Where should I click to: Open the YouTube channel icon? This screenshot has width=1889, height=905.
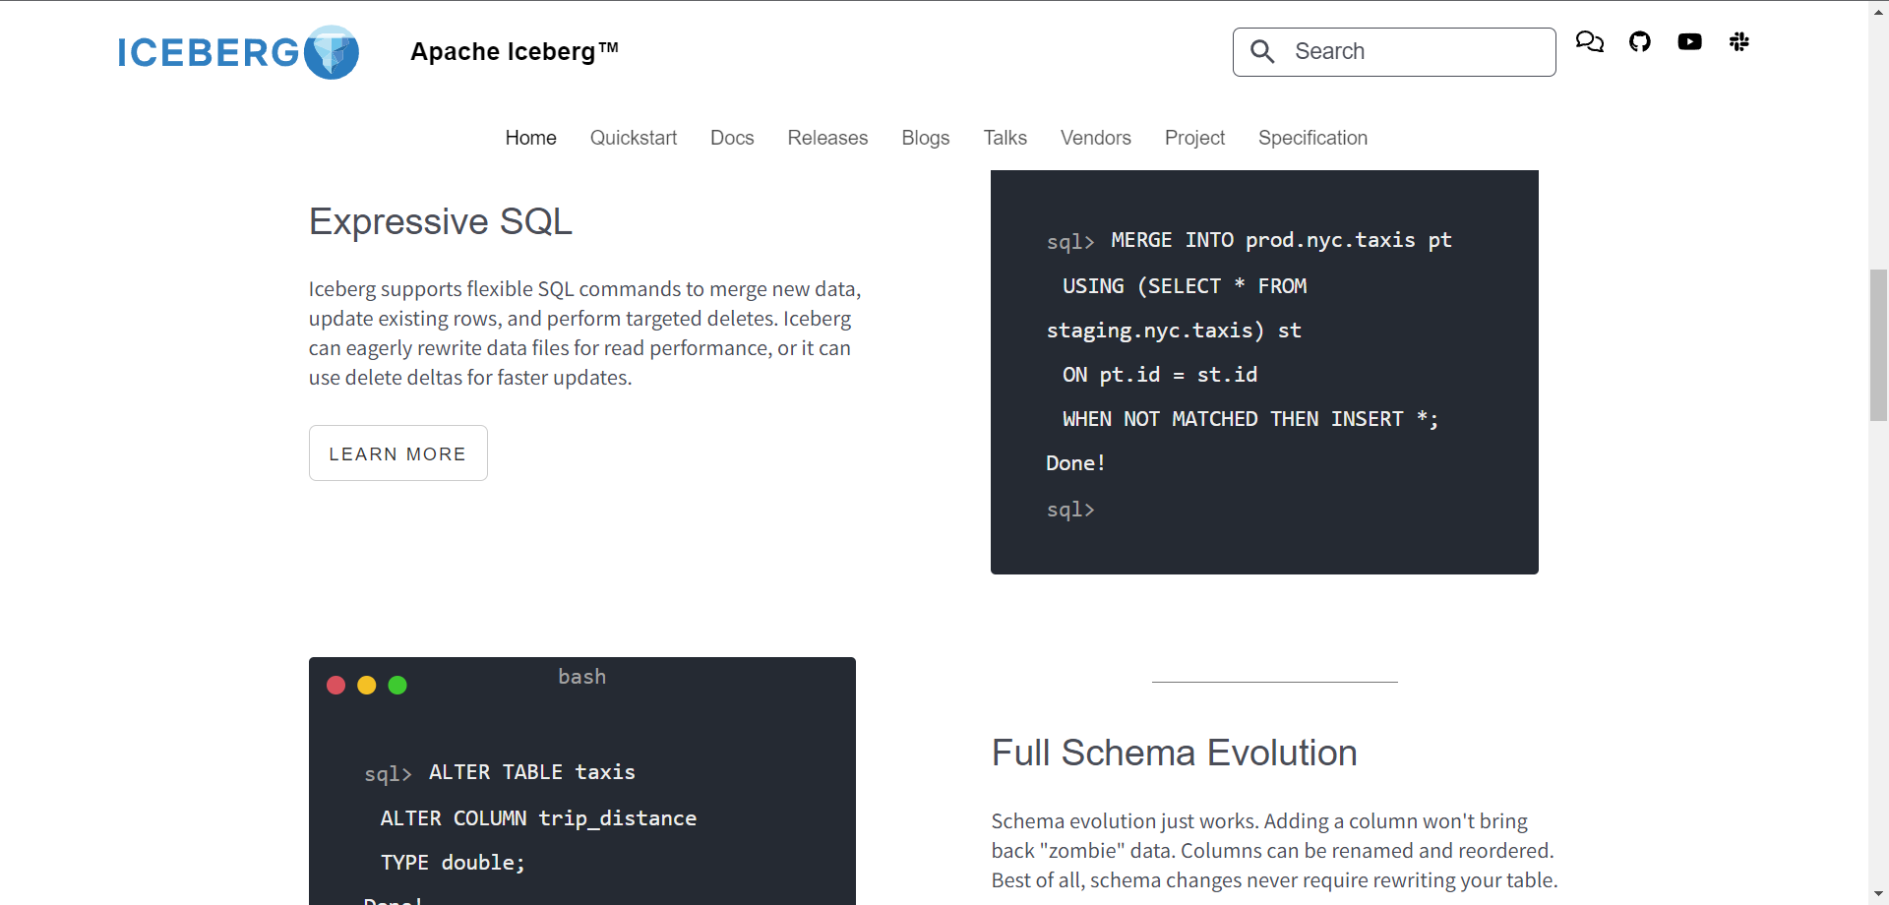[1690, 41]
